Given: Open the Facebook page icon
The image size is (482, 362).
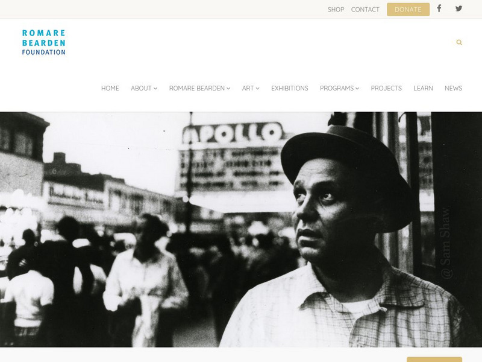Looking at the screenshot, I should point(439,8).
